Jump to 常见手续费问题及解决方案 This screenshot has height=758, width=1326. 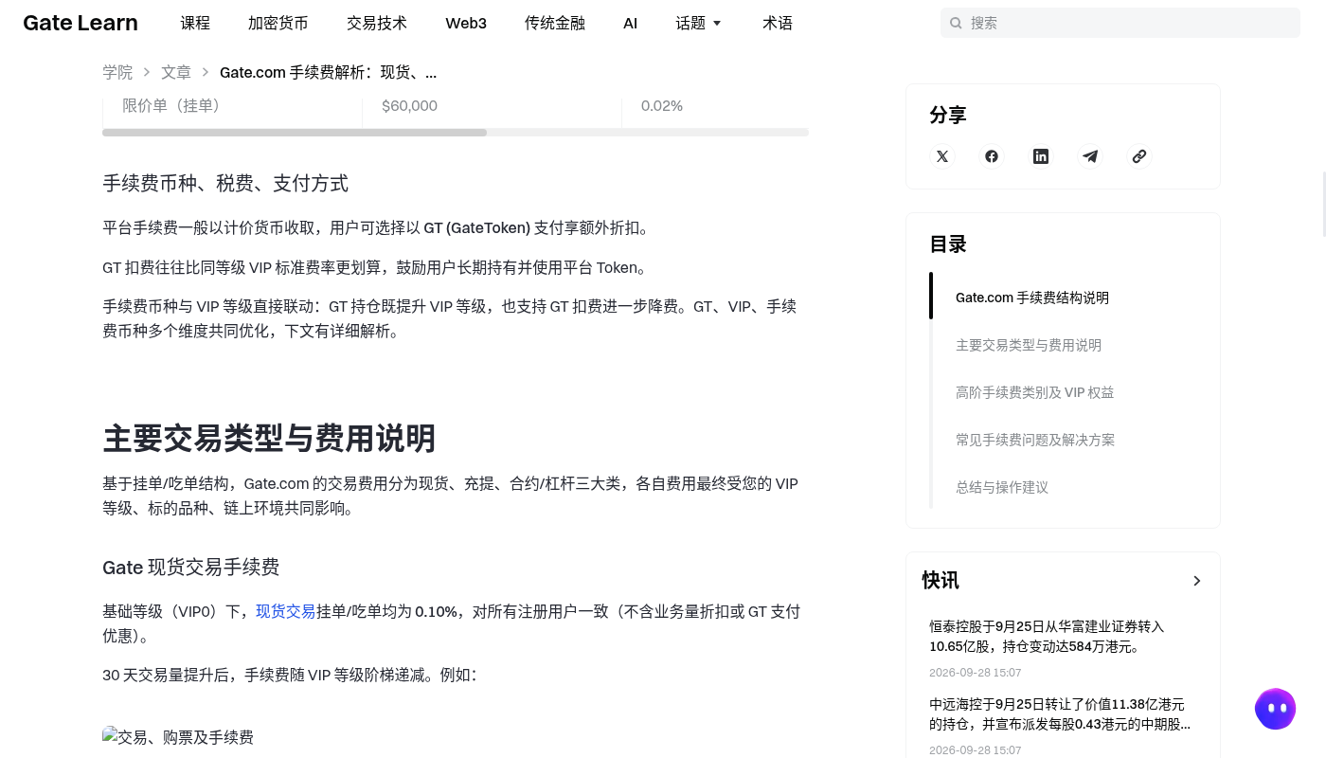click(x=1035, y=440)
